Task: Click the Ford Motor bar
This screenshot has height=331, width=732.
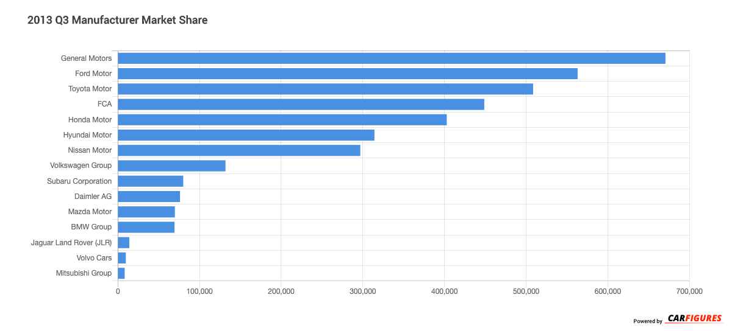Action: click(x=348, y=74)
